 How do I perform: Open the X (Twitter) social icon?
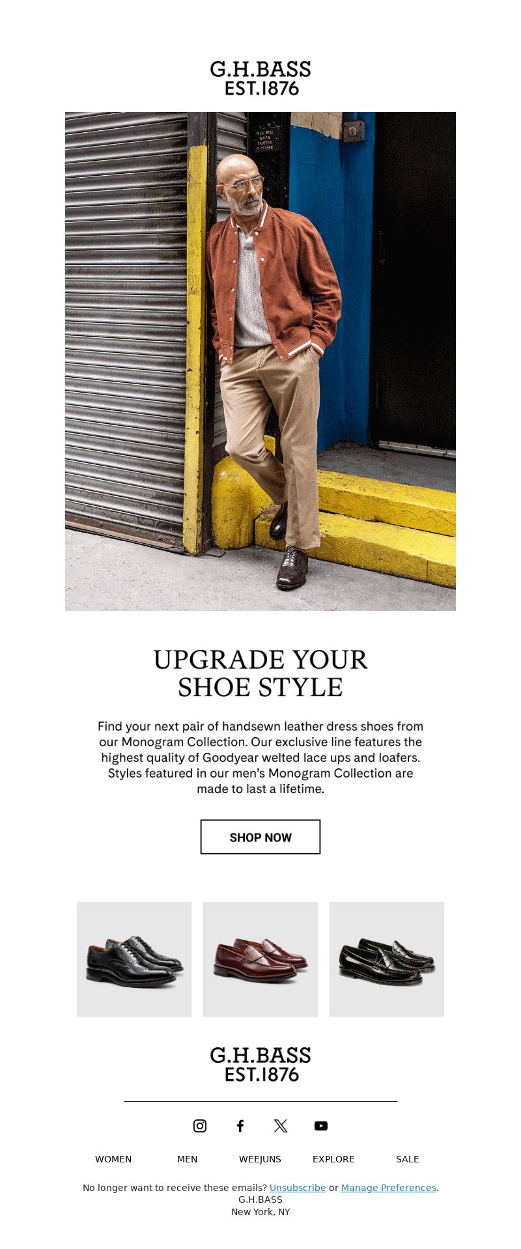tap(281, 1126)
